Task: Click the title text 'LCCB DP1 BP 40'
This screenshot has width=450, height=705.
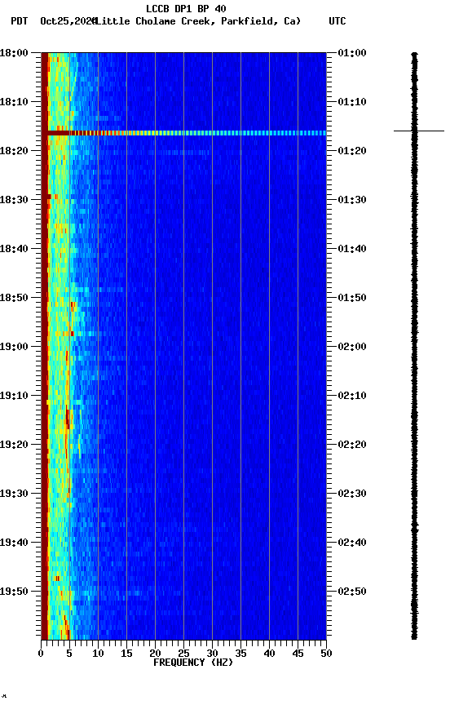Action: (x=186, y=8)
